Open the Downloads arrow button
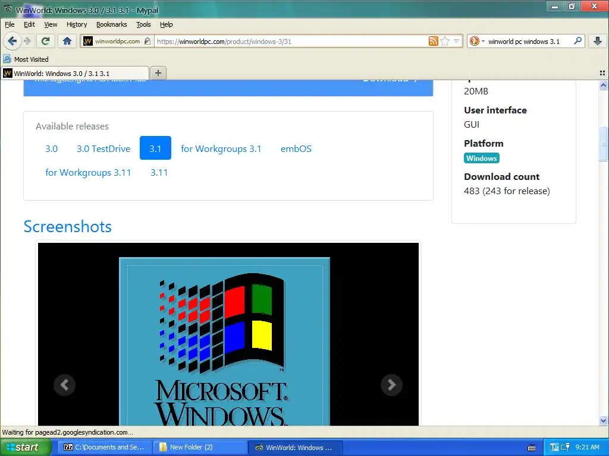Image resolution: width=609 pixels, height=456 pixels. [598, 41]
